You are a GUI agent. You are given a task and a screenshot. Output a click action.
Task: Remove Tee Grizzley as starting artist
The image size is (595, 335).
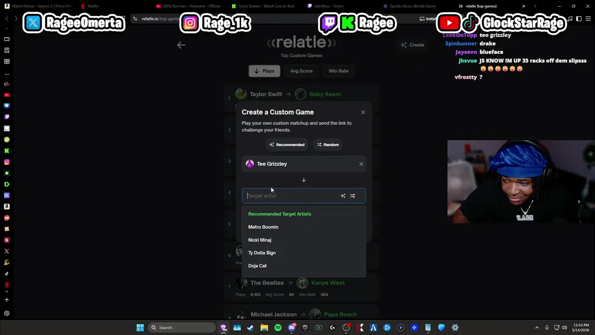click(x=361, y=164)
